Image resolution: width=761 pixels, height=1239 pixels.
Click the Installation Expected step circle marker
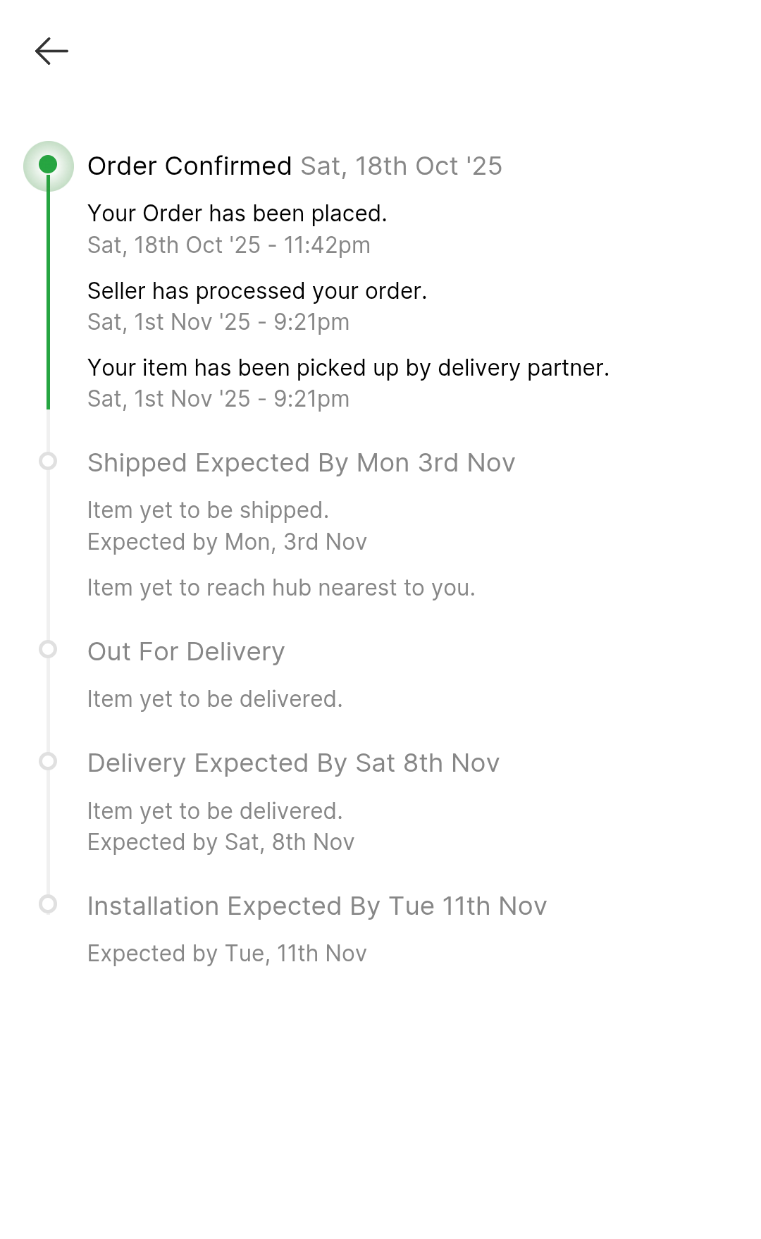[48, 904]
